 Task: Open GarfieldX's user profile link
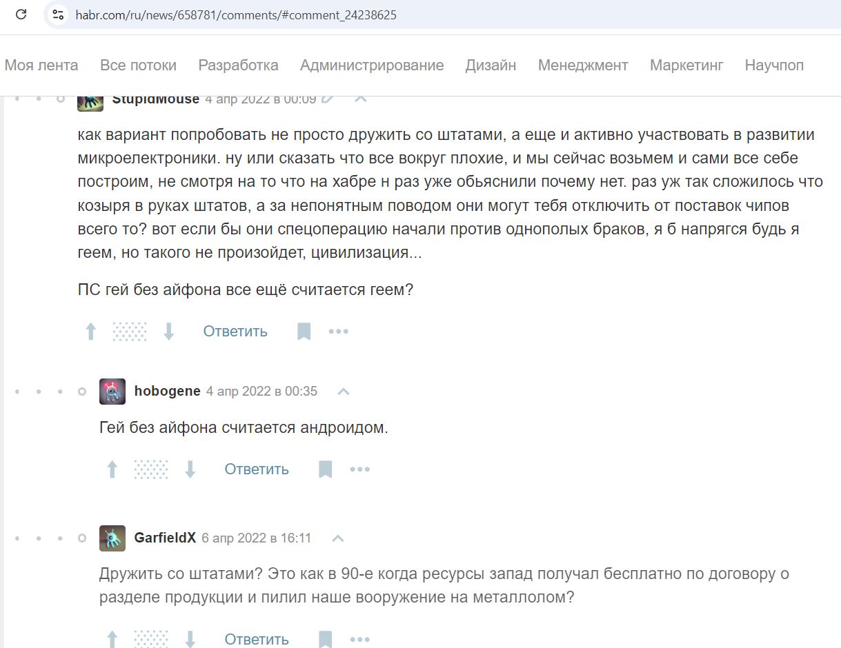point(166,538)
